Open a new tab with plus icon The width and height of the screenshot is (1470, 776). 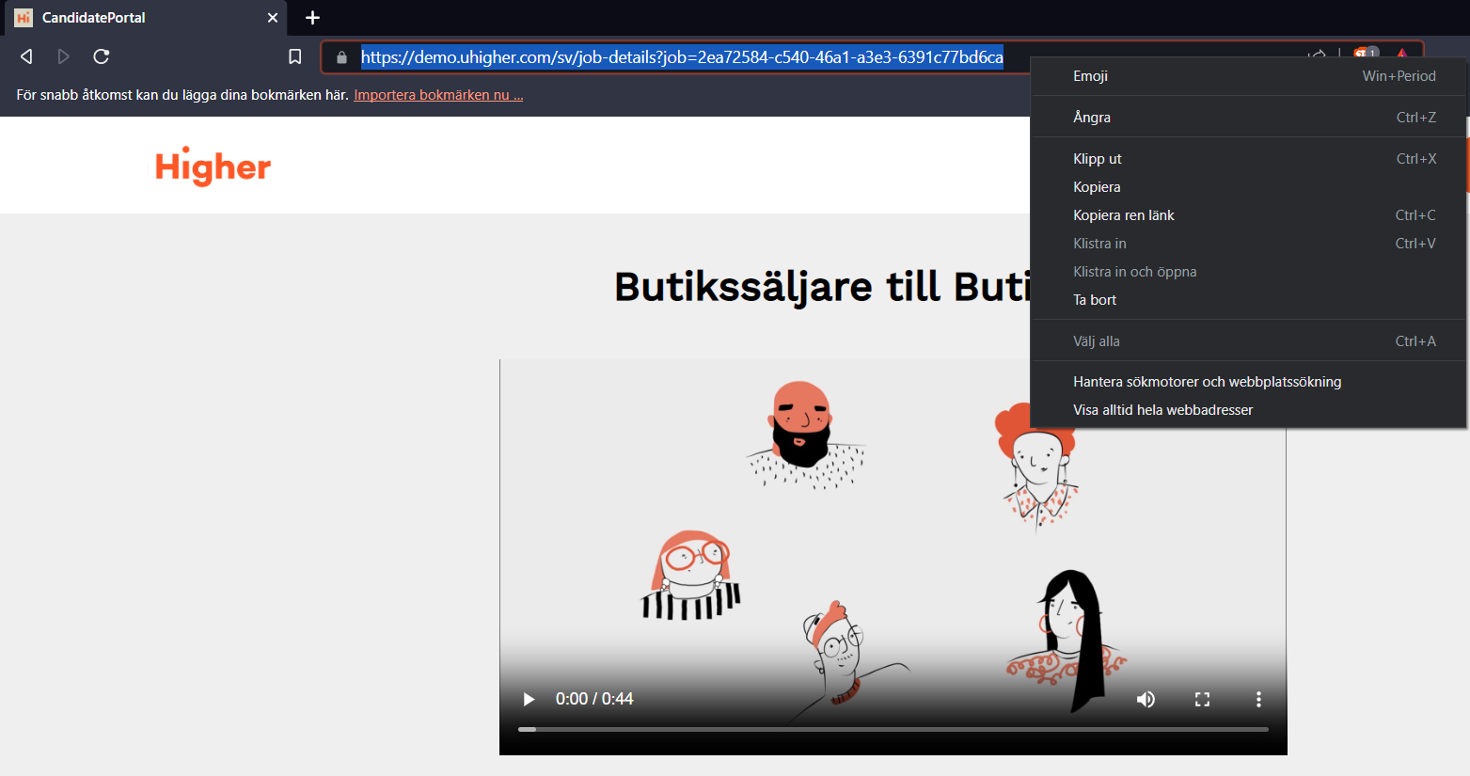(313, 18)
